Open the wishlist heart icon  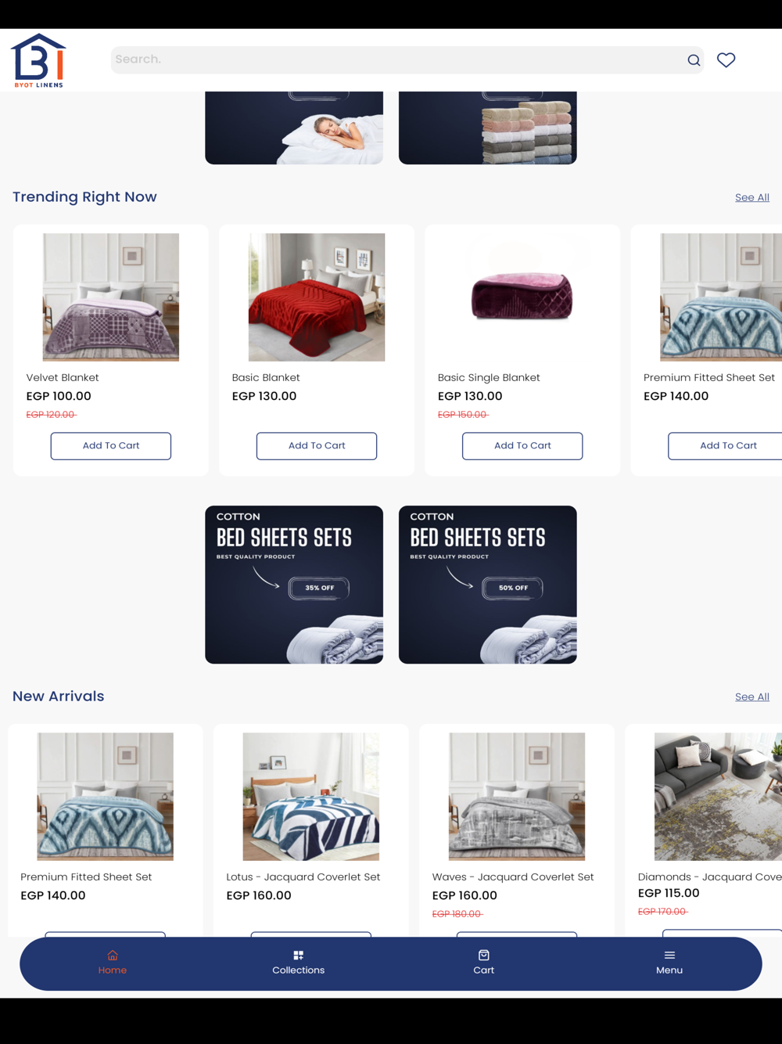[x=726, y=60]
